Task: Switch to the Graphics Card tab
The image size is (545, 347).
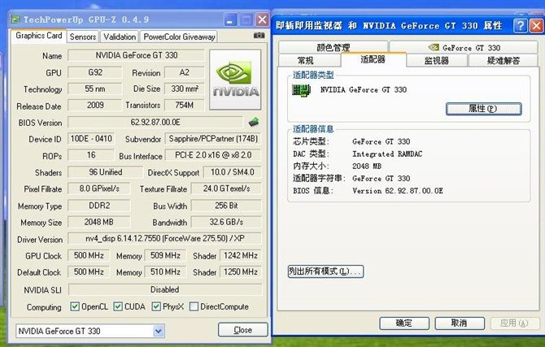Action: (38, 36)
